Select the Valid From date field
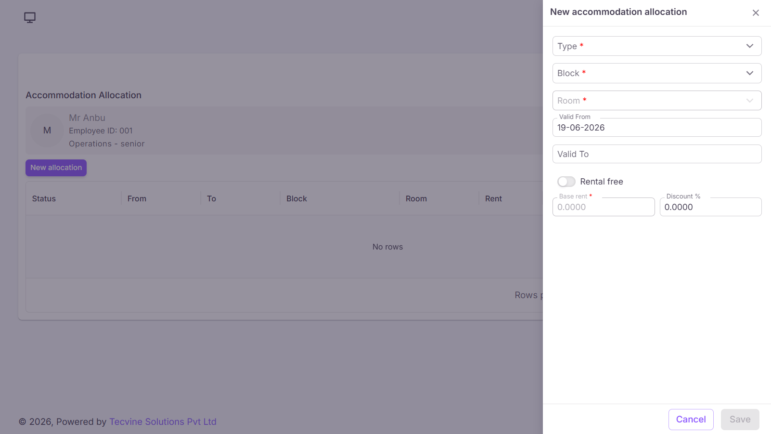This screenshot has width=771, height=434. [657, 128]
